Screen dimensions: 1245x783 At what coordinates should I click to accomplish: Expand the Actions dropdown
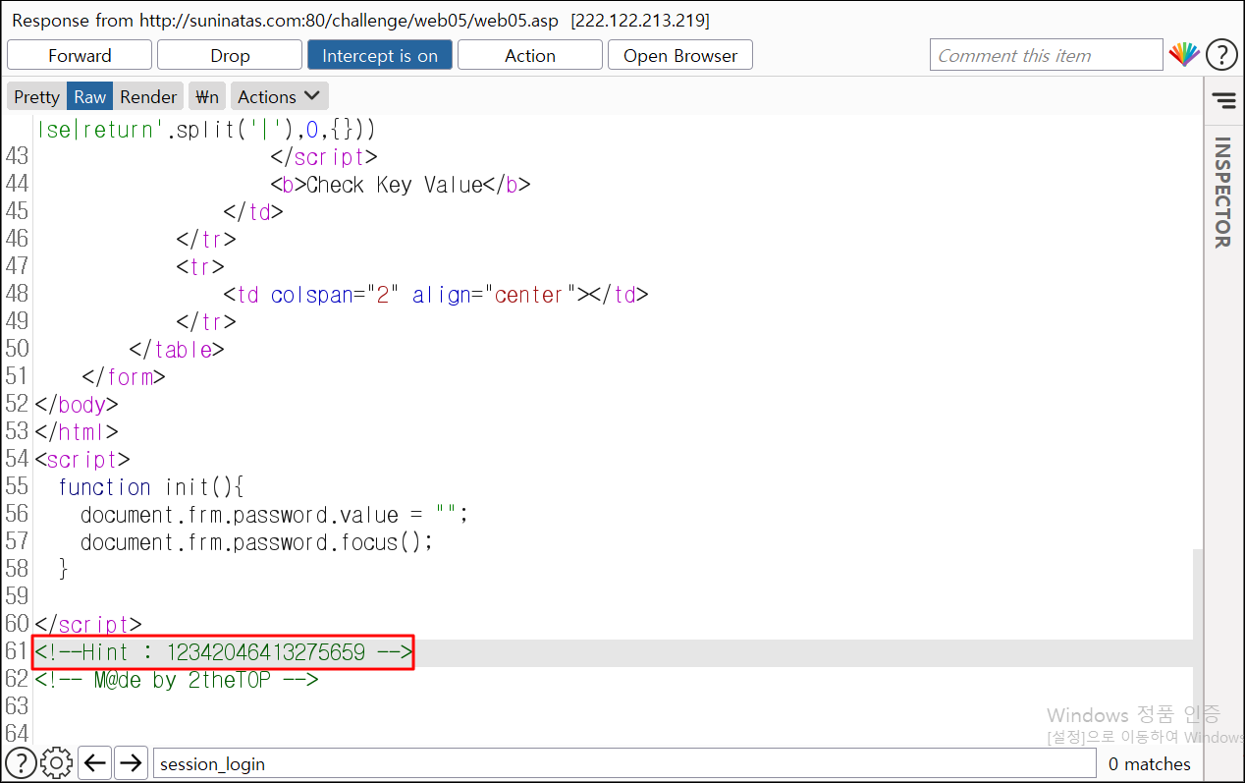coord(279,96)
